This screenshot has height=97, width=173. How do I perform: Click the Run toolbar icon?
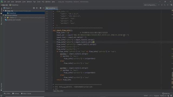click(159, 5)
